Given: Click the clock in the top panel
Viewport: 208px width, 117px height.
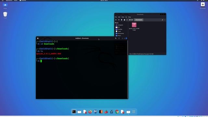Looking at the screenshot, I should [x=104, y=1].
